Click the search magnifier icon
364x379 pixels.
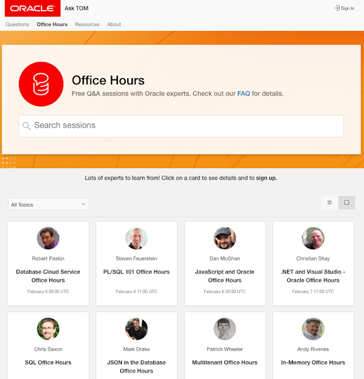pos(26,126)
